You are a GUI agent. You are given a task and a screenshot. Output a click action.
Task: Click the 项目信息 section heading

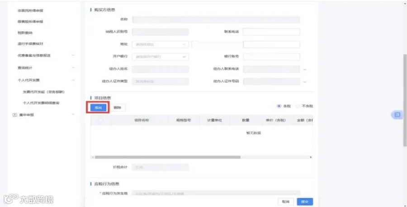103,98
